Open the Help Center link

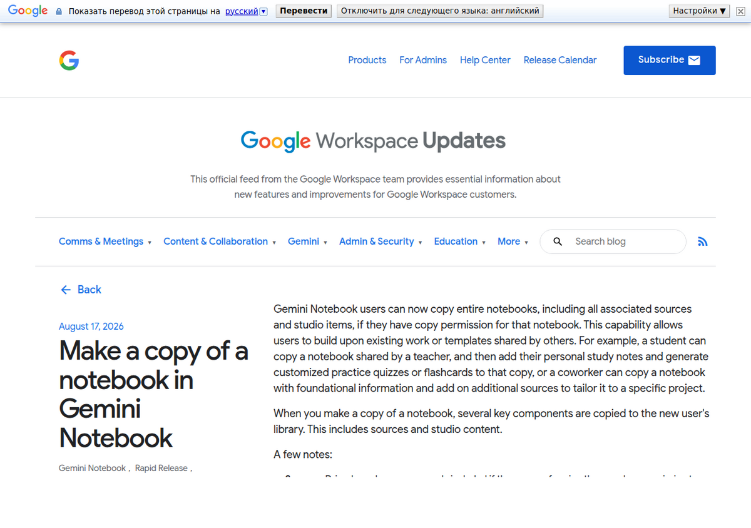(485, 60)
